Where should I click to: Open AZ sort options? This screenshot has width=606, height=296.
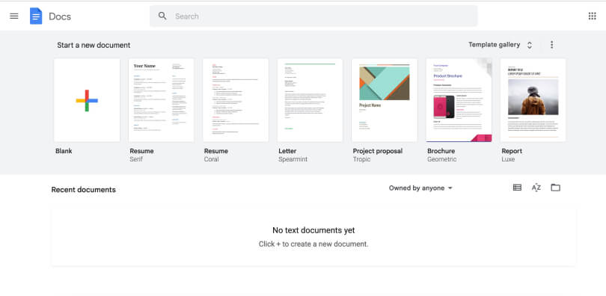pos(536,188)
